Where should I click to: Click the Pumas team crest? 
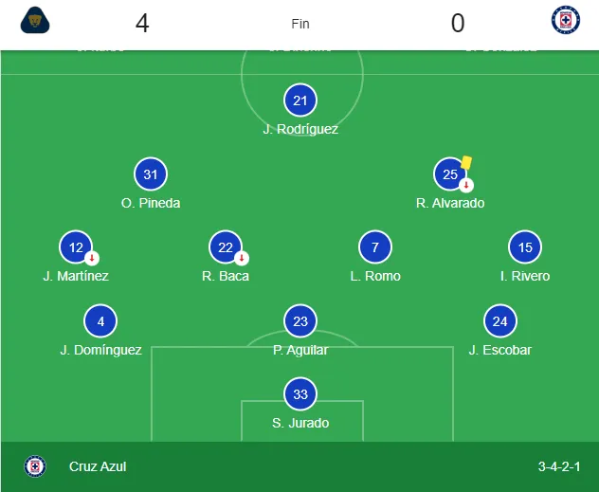(x=34, y=21)
